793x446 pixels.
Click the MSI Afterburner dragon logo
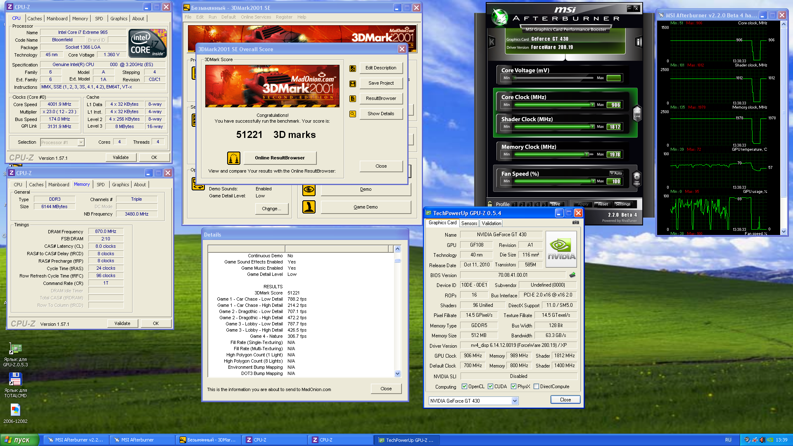[x=500, y=17]
